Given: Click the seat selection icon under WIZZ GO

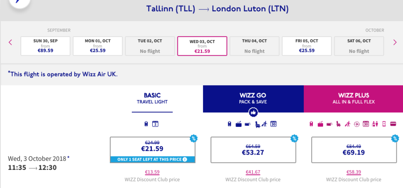Looking at the screenshot, I should point(257,124).
